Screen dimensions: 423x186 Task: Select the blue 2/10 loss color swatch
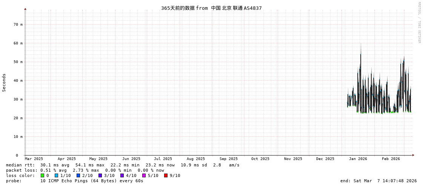[x=78, y=175]
